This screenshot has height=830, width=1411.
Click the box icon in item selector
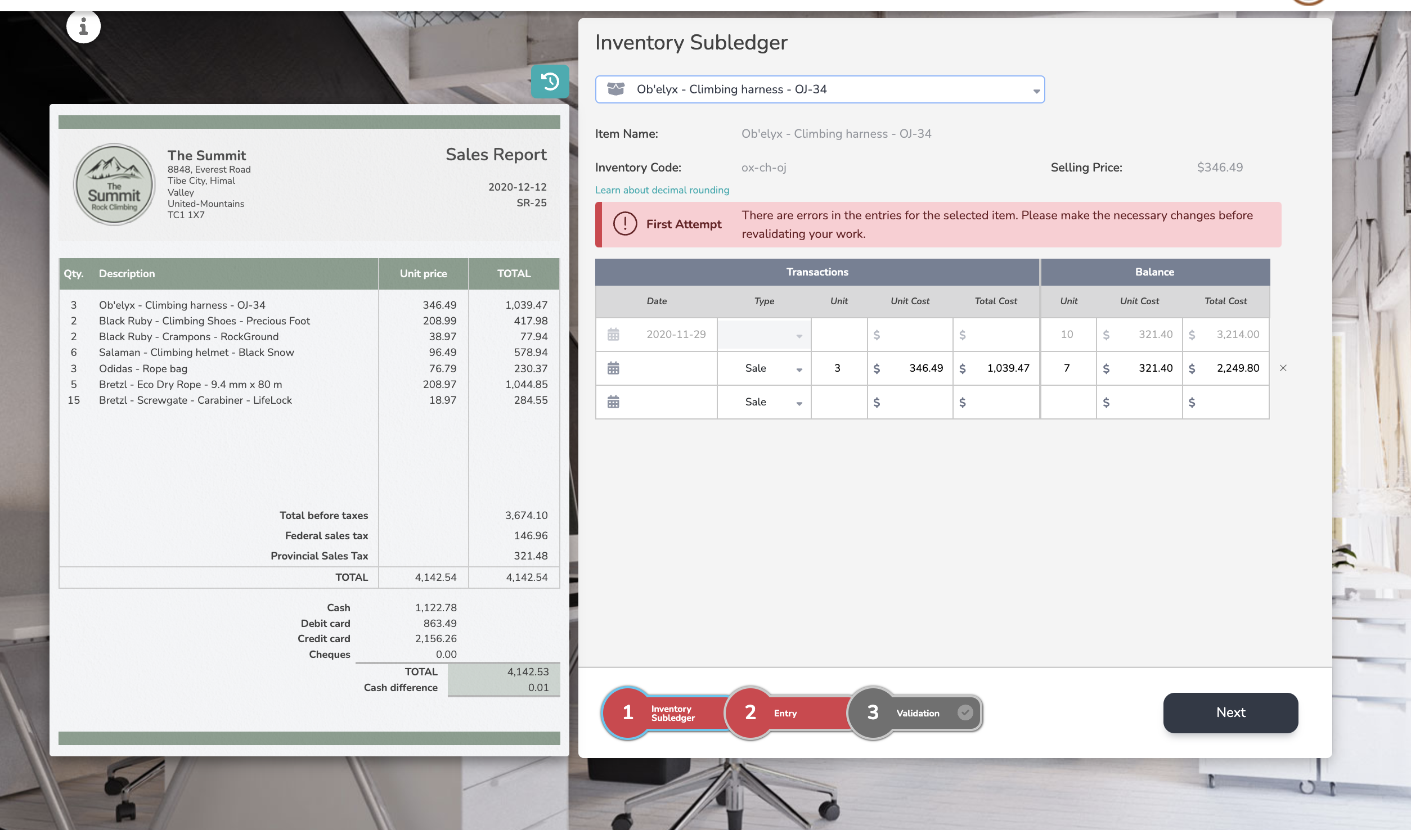coord(616,89)
